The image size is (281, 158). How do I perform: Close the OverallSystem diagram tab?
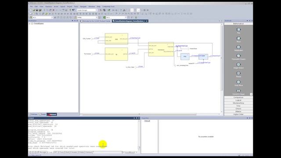[146, 21]
